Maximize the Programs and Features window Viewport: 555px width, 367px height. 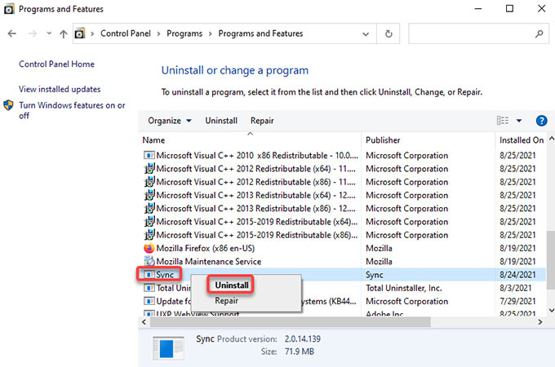coord(509,8)
